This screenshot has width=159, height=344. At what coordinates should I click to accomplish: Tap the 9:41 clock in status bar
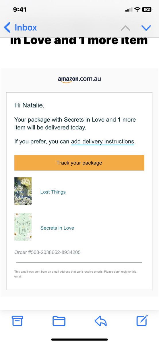coord(20,9)
